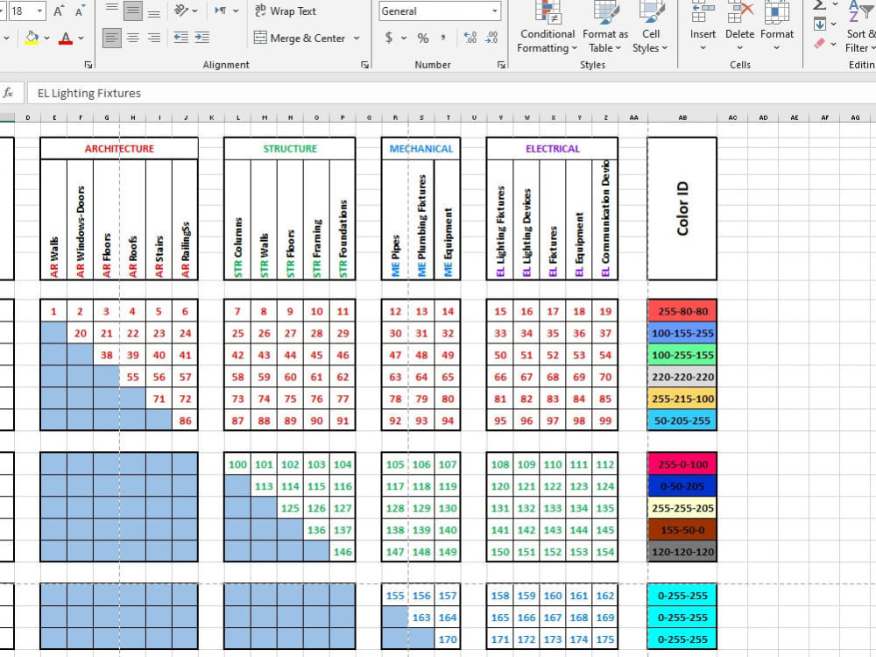Open Font settings dialog launcher
This screenshot has height=657, width=876.
point(88,65)
